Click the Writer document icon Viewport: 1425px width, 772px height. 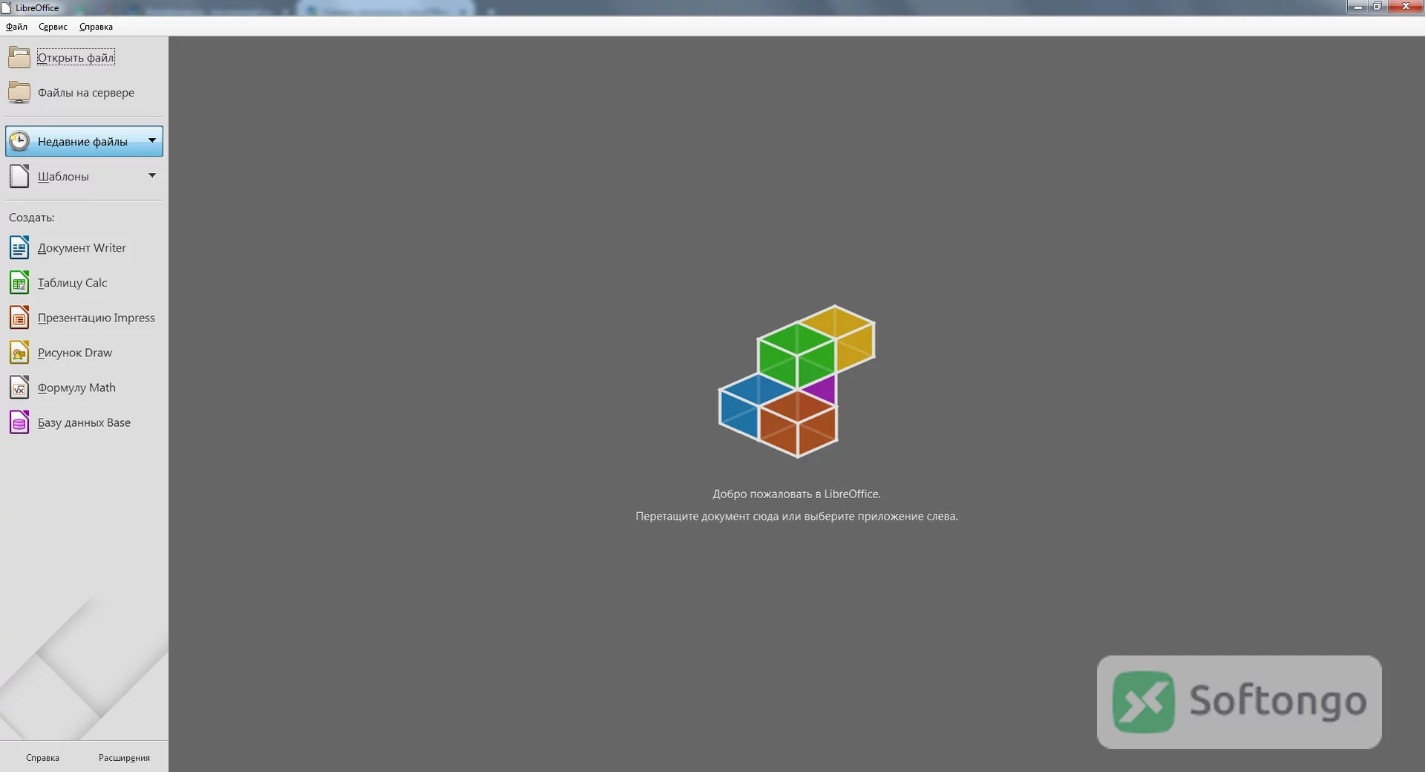click(x=19, y=247)
